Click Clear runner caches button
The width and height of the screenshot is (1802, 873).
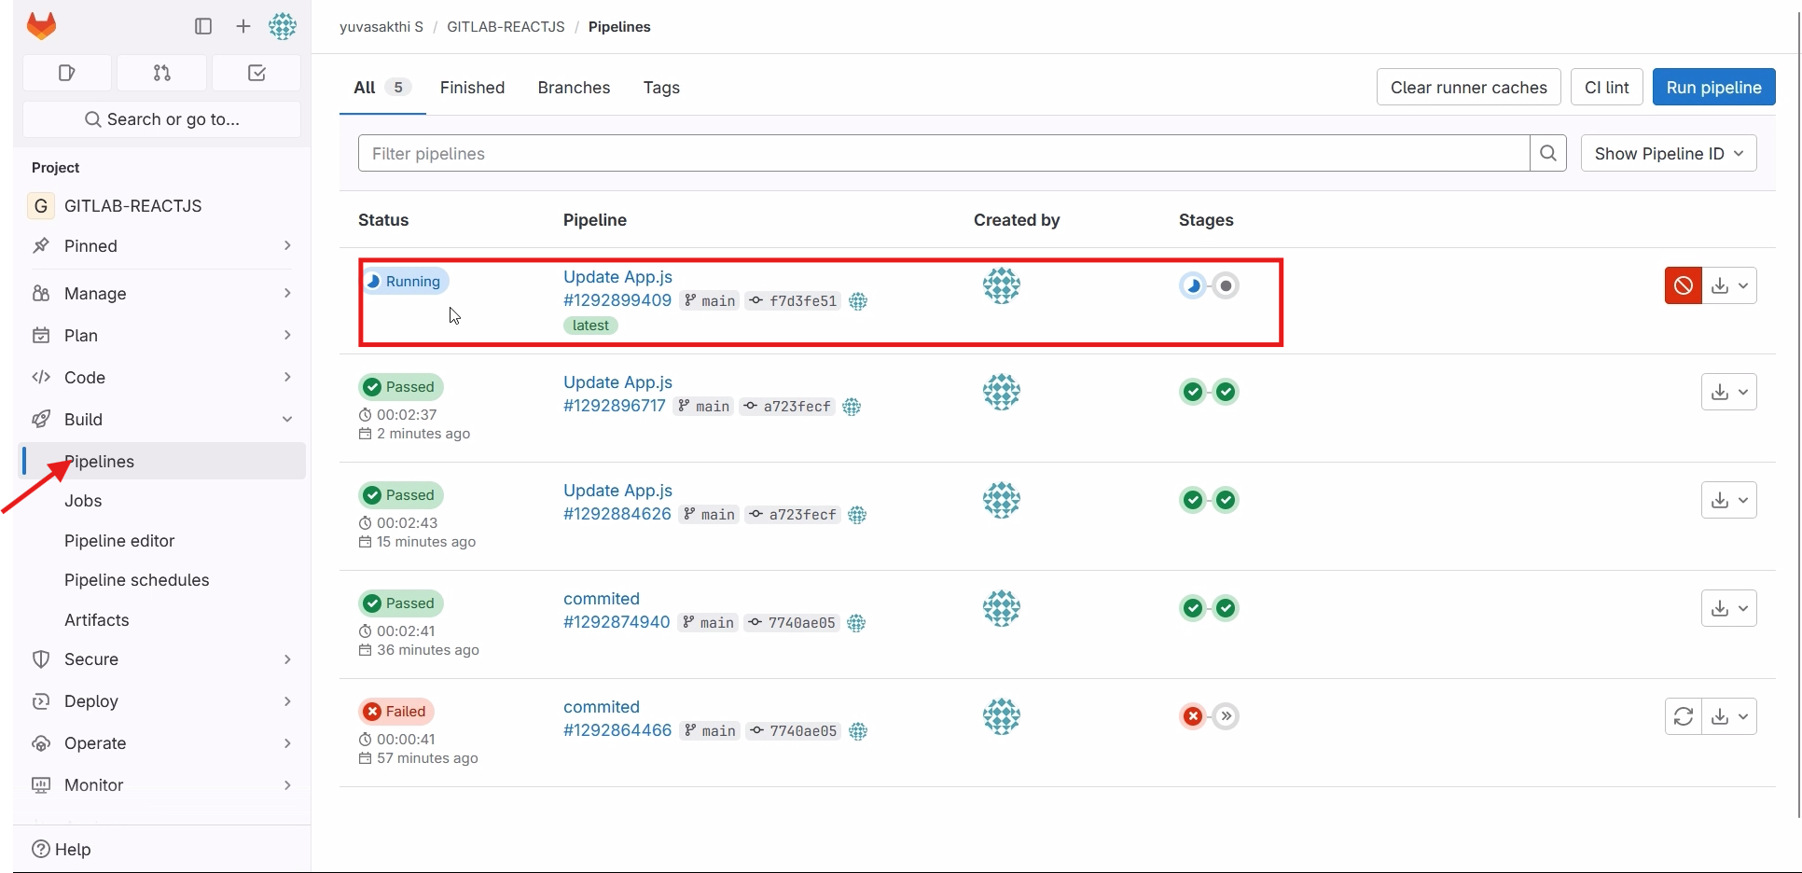pos(1468,87)
